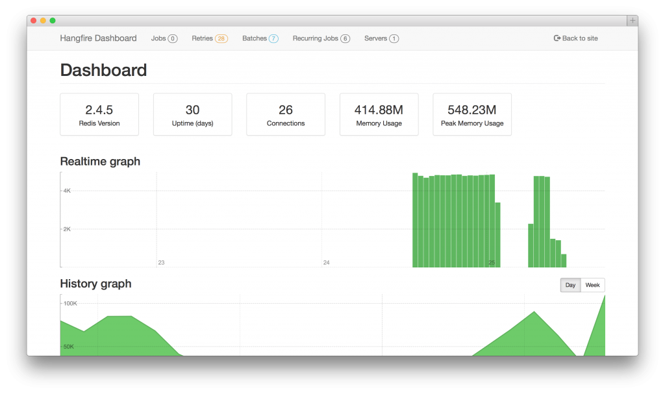This screenshot has width=665, height=394.
Task: Click the Memory Usage stat card
Action: coord(379,114)
